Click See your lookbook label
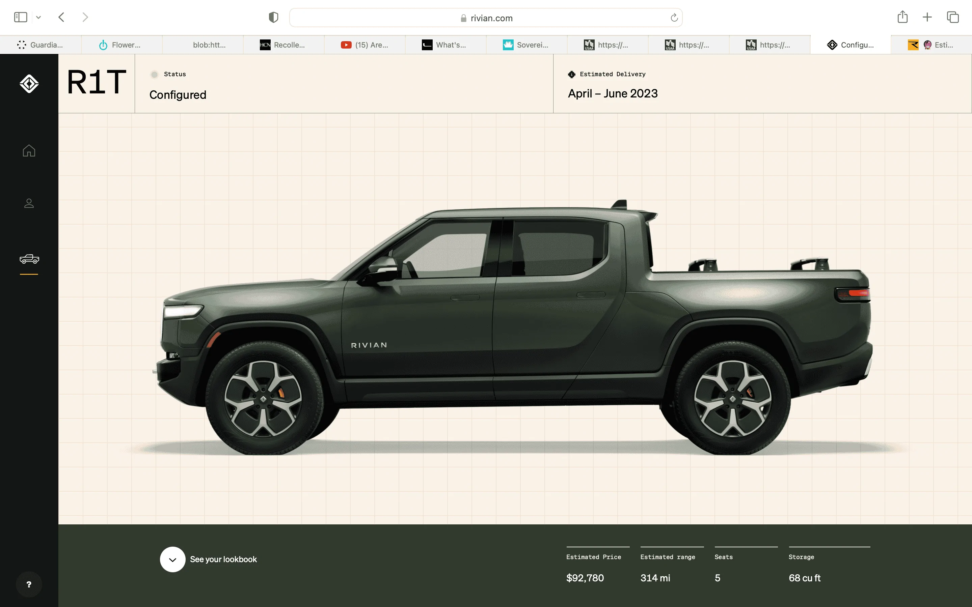The width and height of the screenshot is (972, 607). (223, 559)
